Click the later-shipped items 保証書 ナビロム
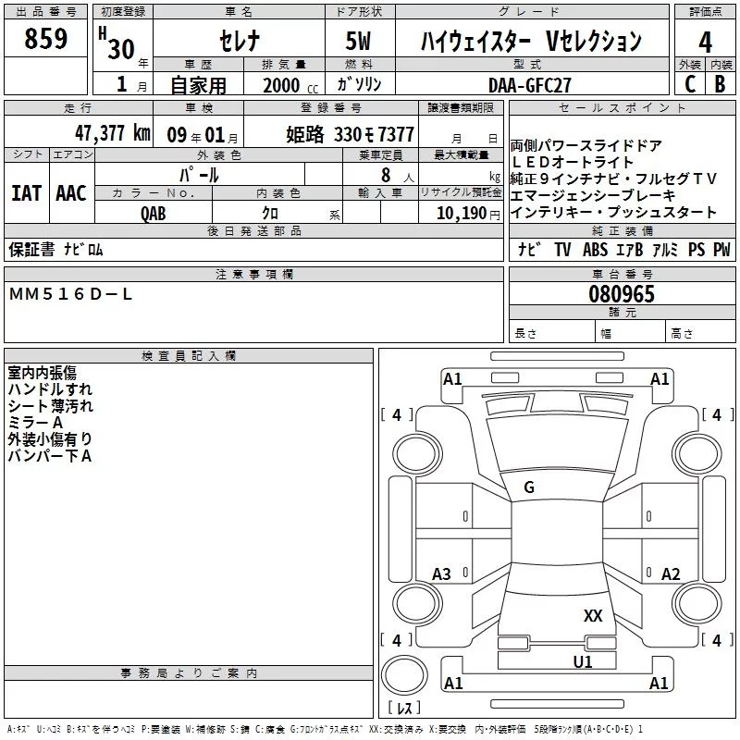This screenshot has height=740, width=740. coord(55,250)
